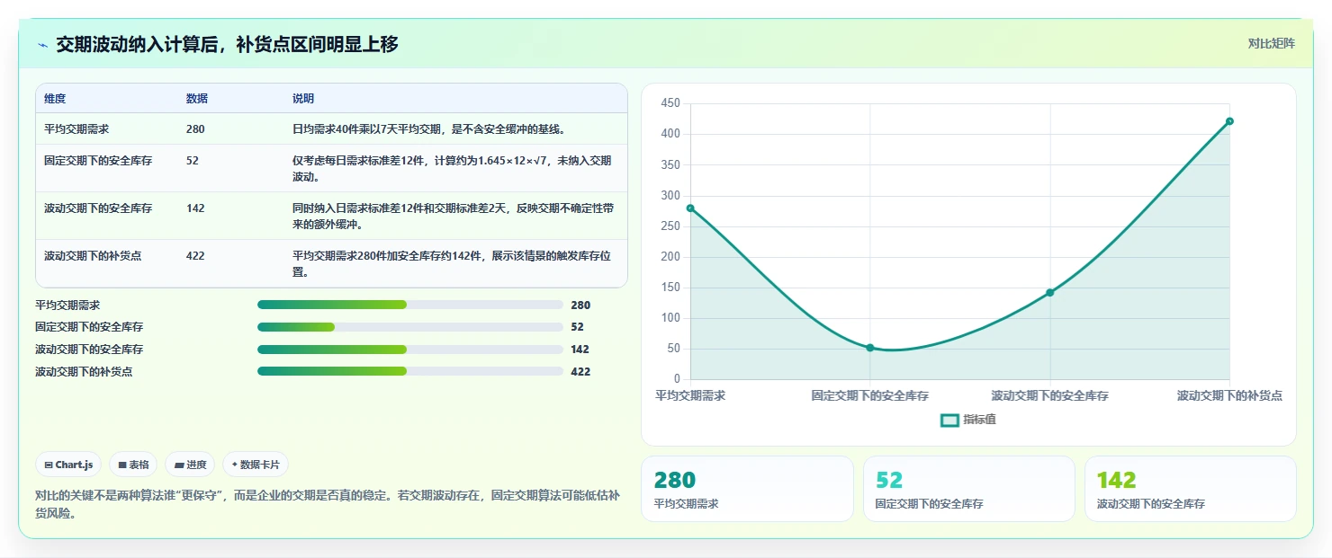Click the 数据 column header
This screenshot has height=558, width=1332.
(x=197, y=98)
